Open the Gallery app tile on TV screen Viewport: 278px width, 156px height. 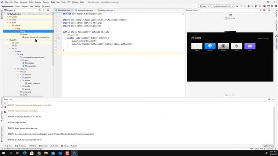236,46
